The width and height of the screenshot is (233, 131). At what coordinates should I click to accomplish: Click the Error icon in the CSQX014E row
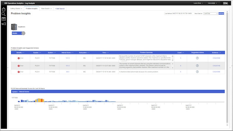pyautogui.click(x=19, y=66)
